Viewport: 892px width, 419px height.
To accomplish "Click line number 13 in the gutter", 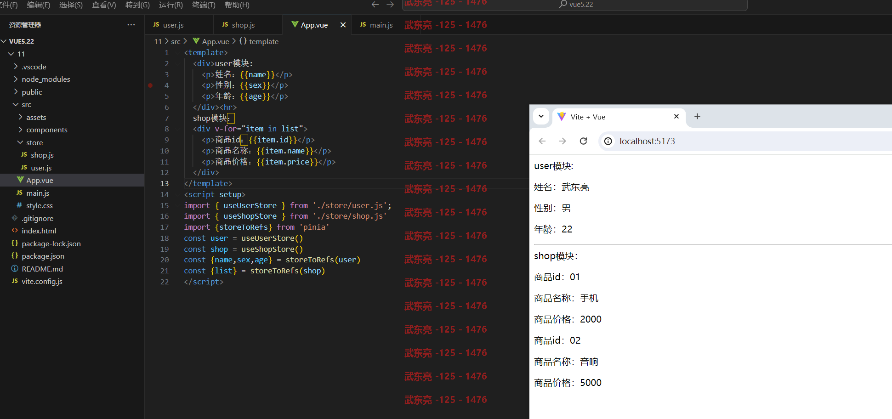I will [x=165, y=183].
